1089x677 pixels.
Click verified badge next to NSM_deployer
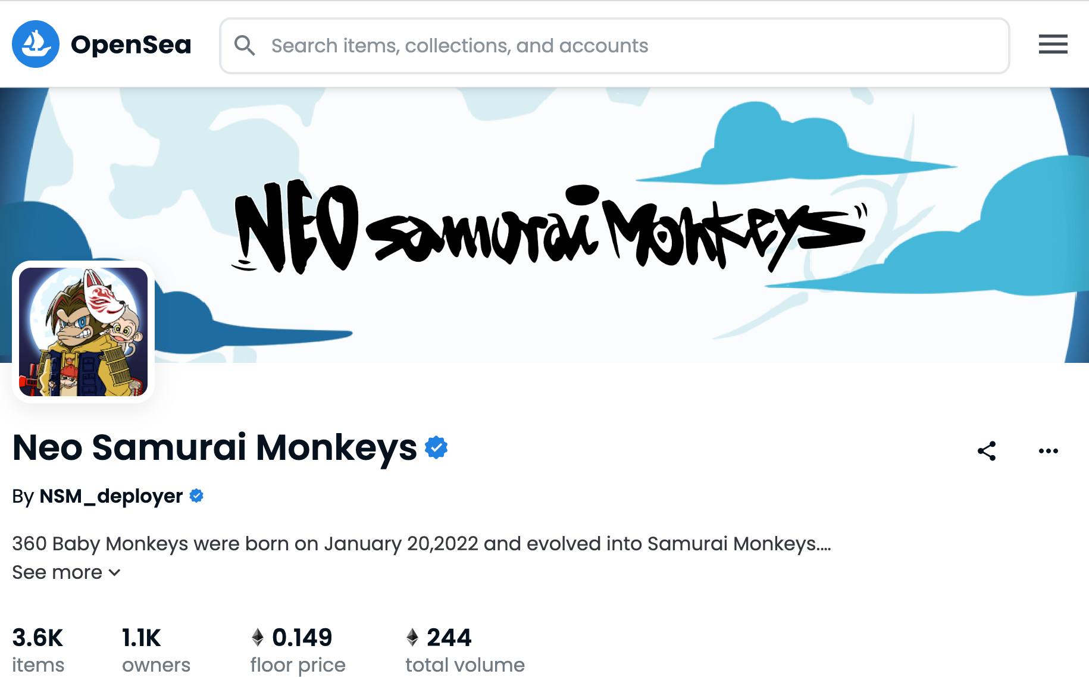196,496
